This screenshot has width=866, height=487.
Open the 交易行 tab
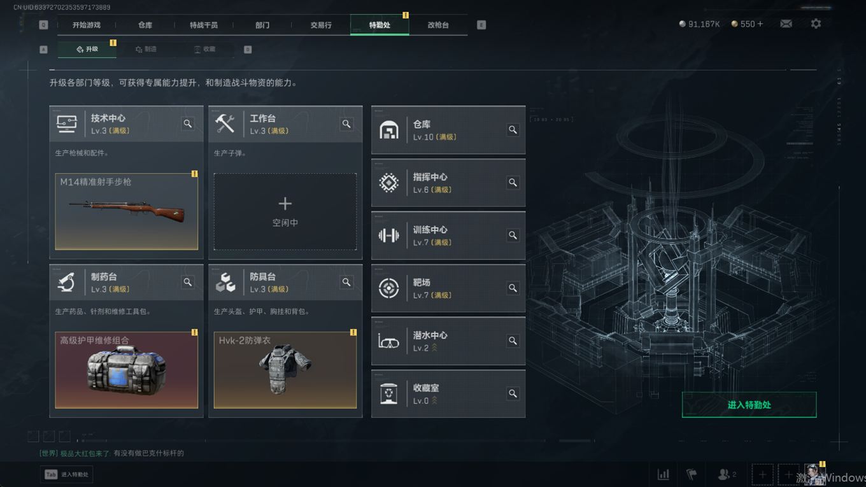point(321,25)
